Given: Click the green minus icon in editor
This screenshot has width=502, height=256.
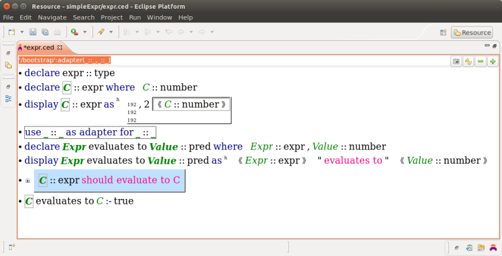Looking at the screenshot, I should [480, 61].
